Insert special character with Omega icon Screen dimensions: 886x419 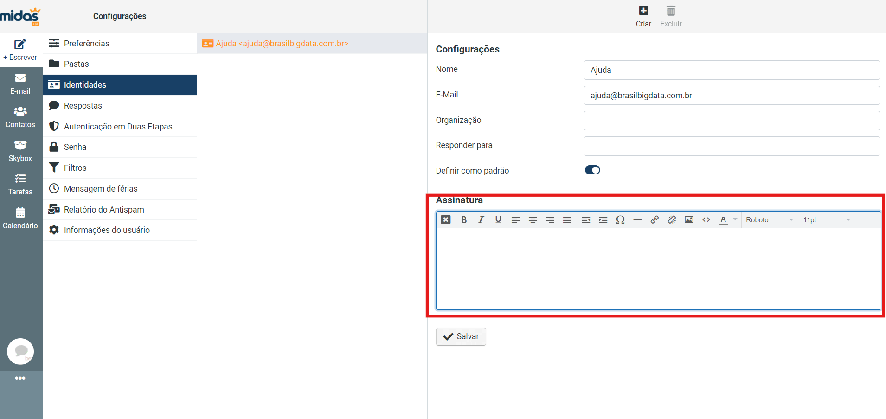[620, 220]
